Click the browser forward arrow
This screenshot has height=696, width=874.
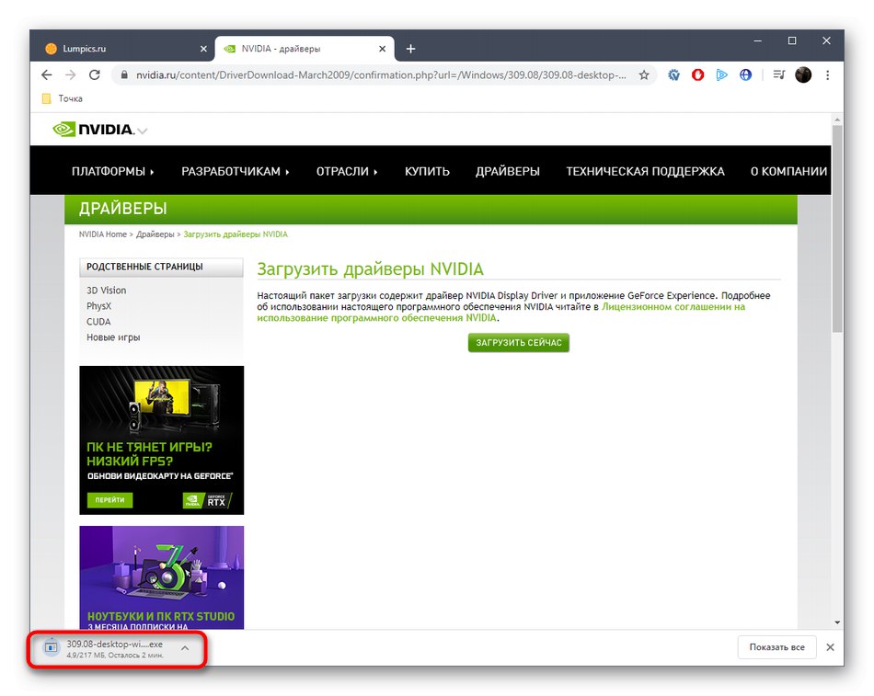point(70,74)
